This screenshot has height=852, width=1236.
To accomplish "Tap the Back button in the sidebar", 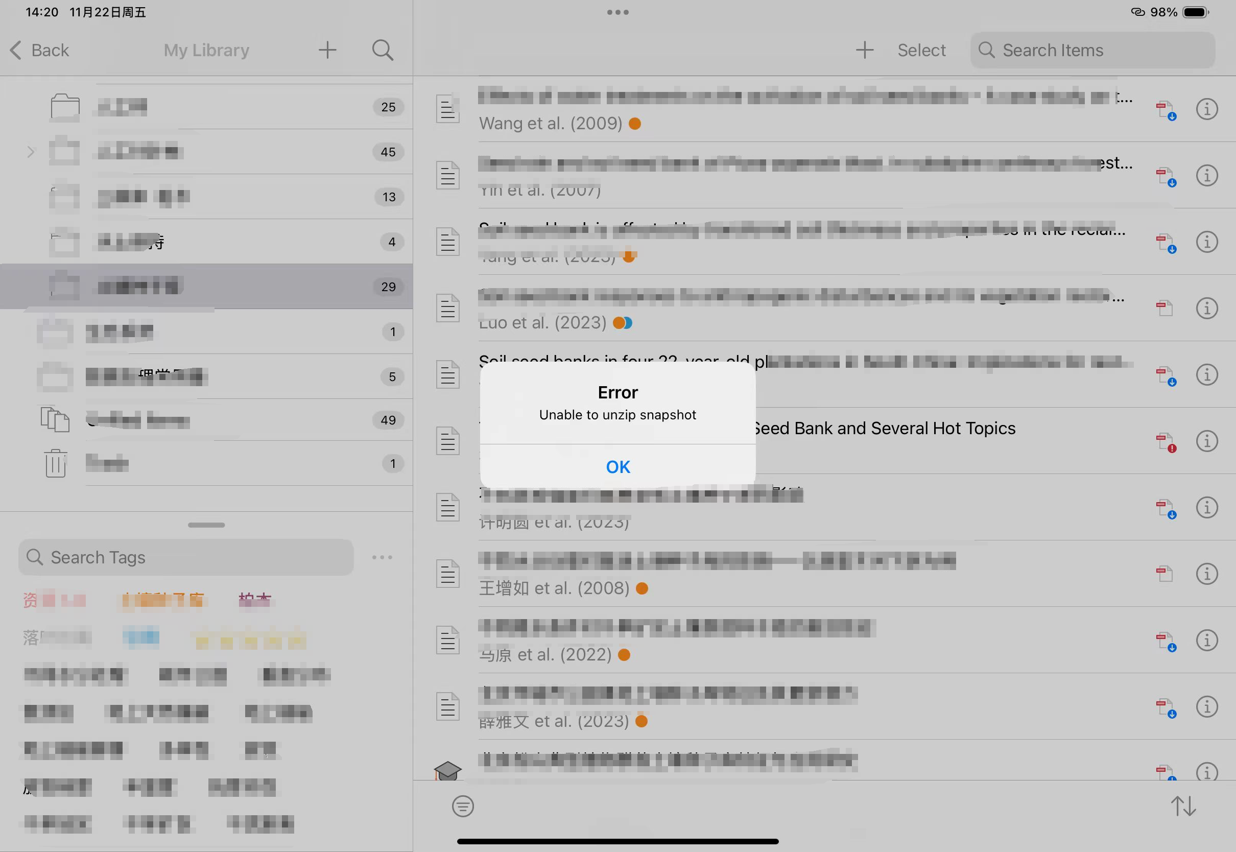I will tap(40, 50).
